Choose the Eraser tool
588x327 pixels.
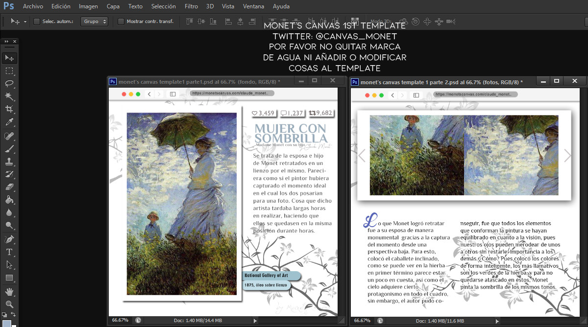coord(9,187)
